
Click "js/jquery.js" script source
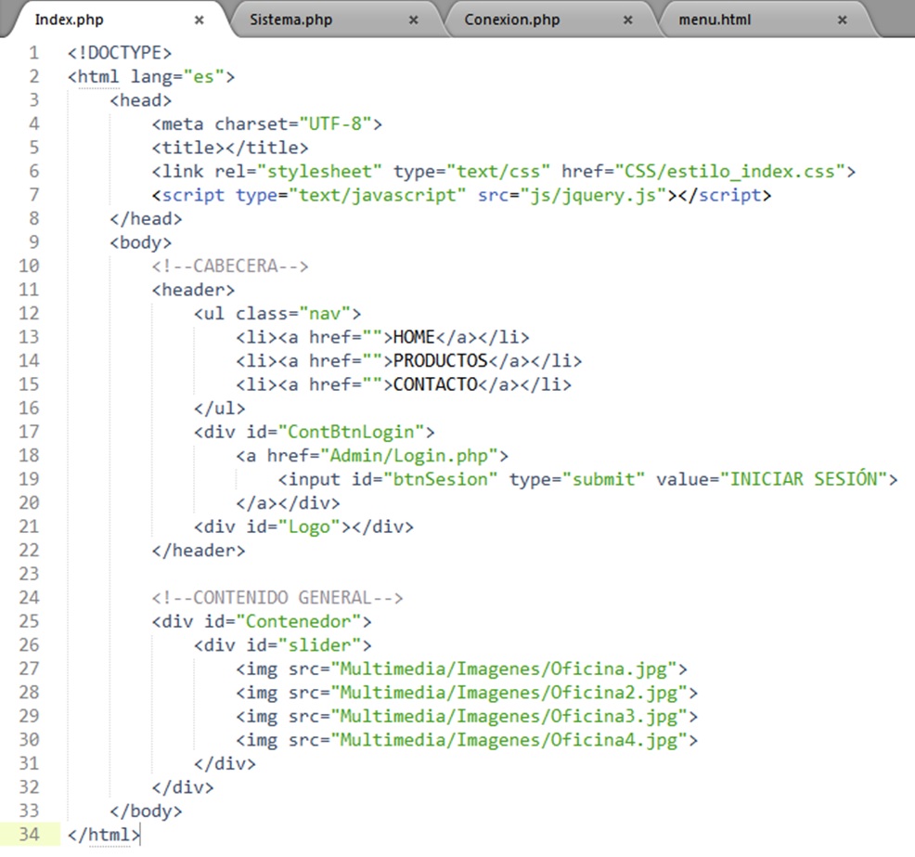593,195
